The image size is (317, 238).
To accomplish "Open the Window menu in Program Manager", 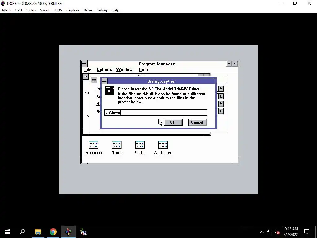I will pyautogui.click(x=124, y=70).
